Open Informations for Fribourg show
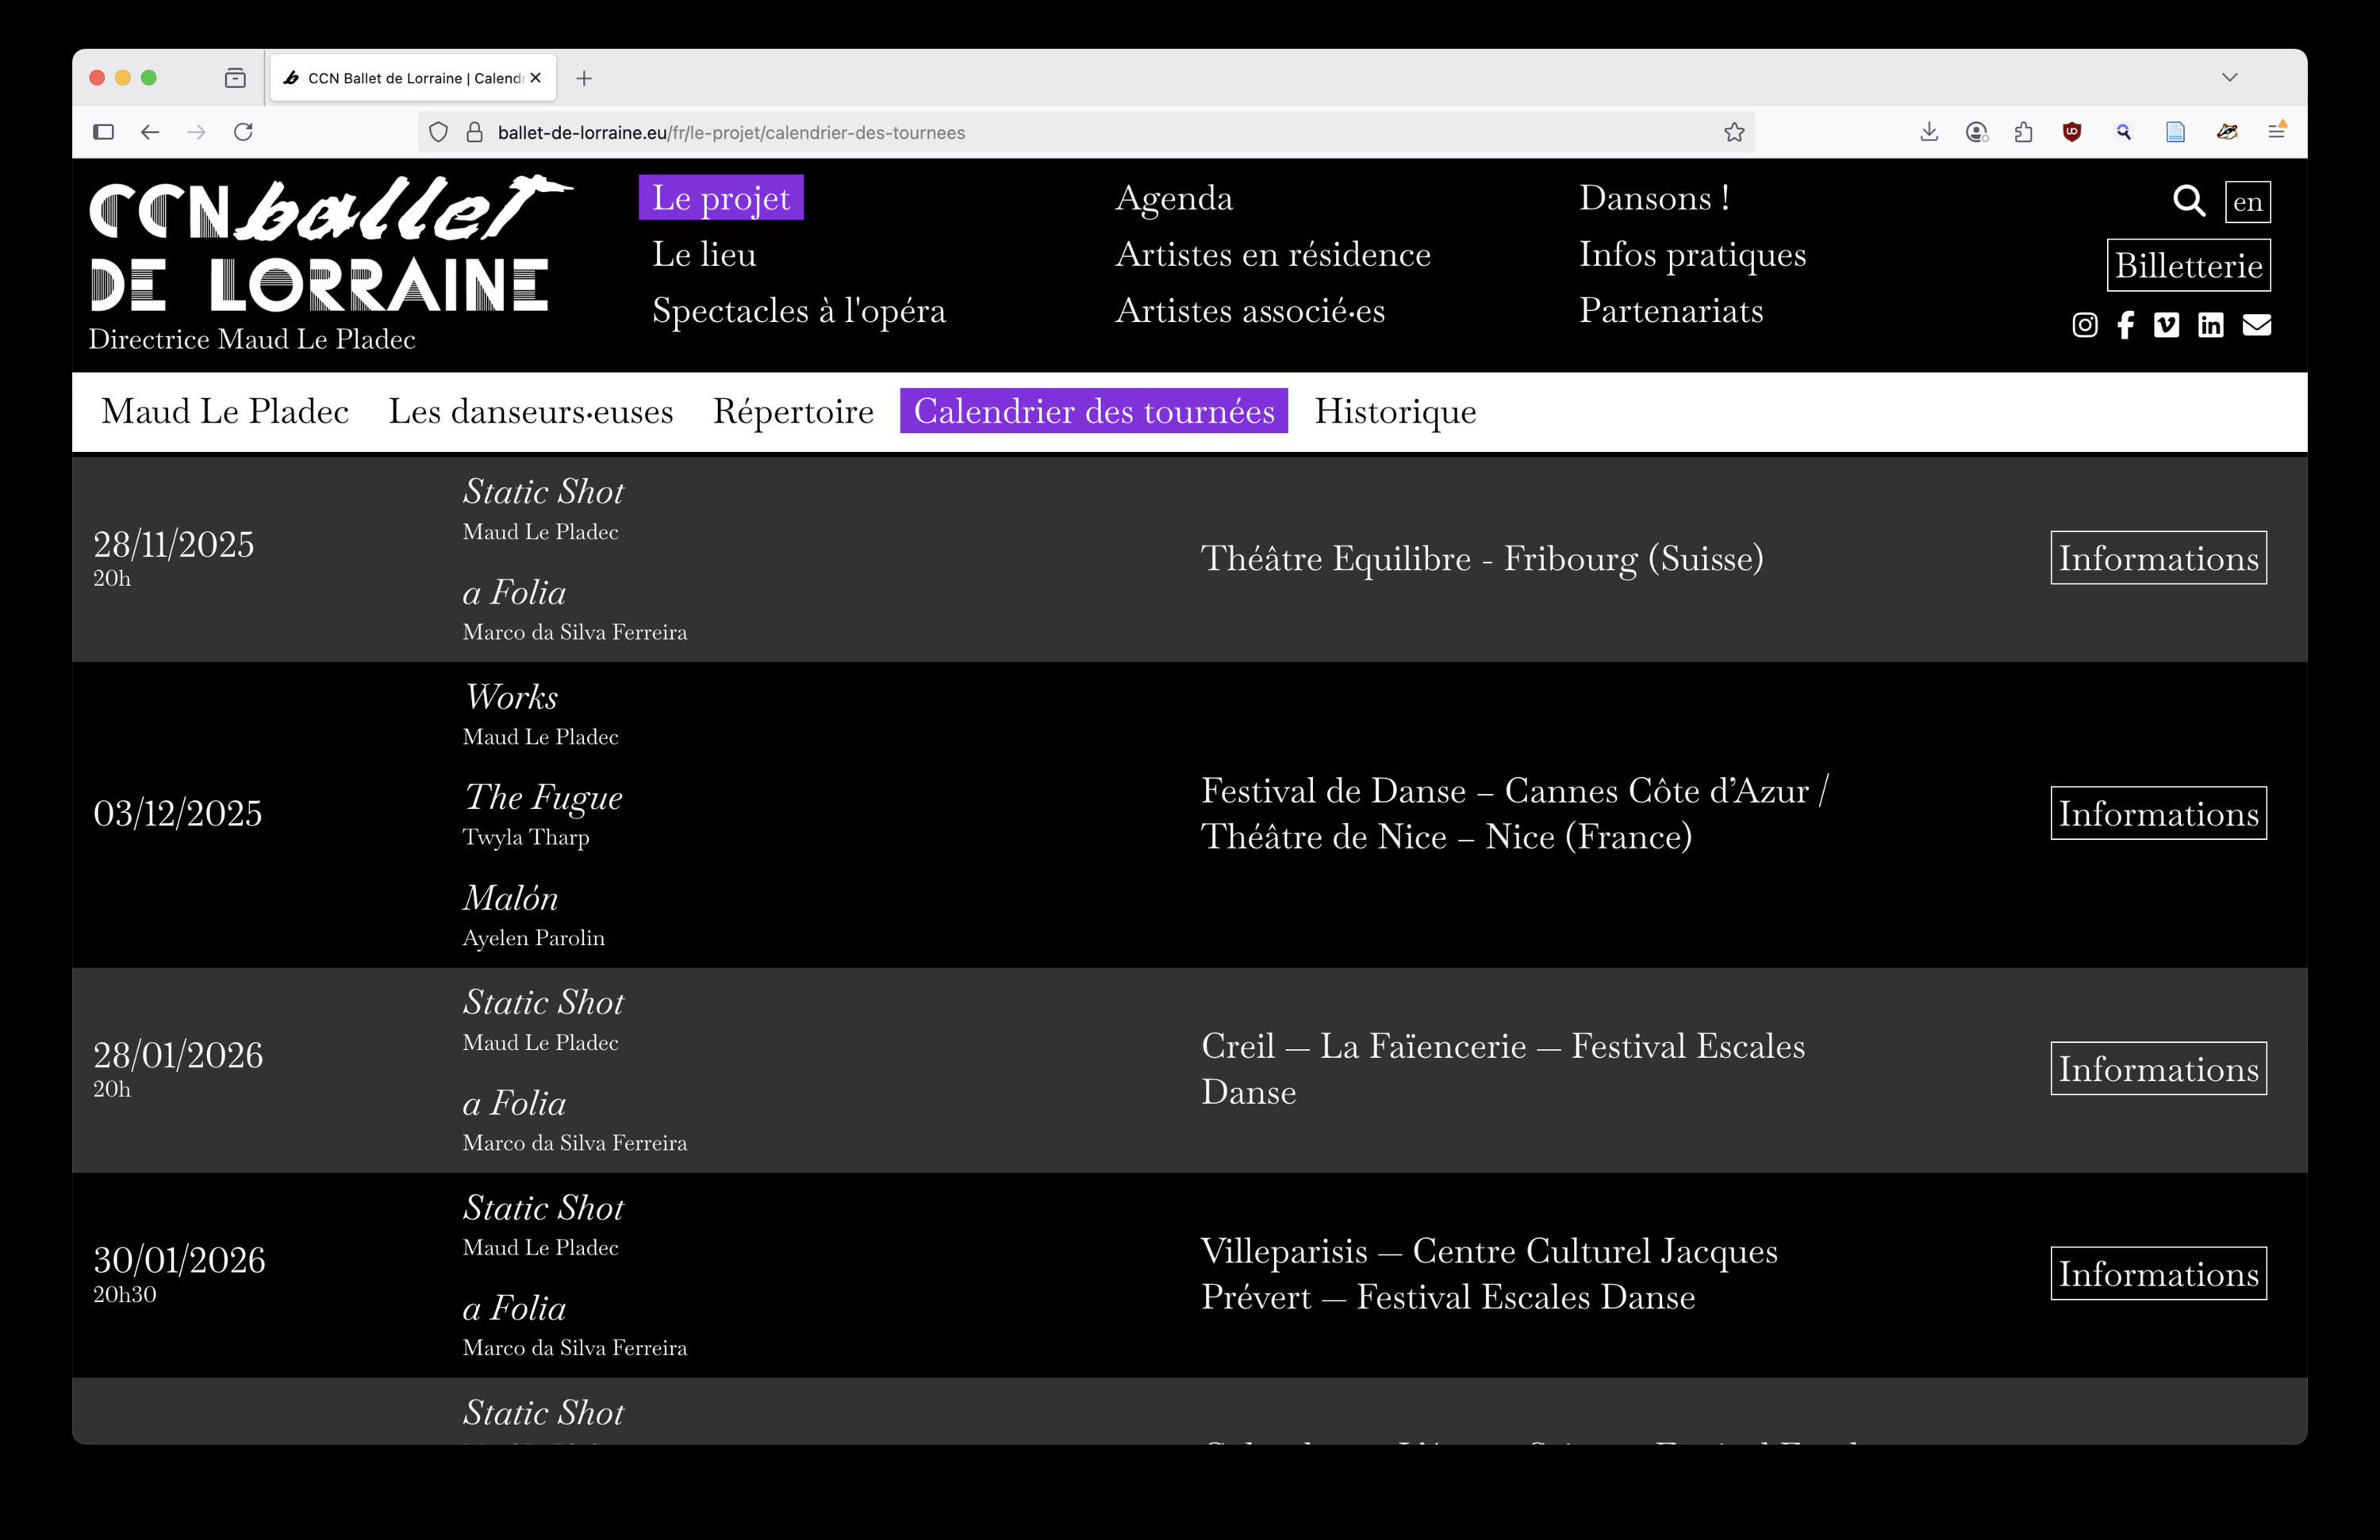Viewport: 2380px width, 1540px height. 2158,557
